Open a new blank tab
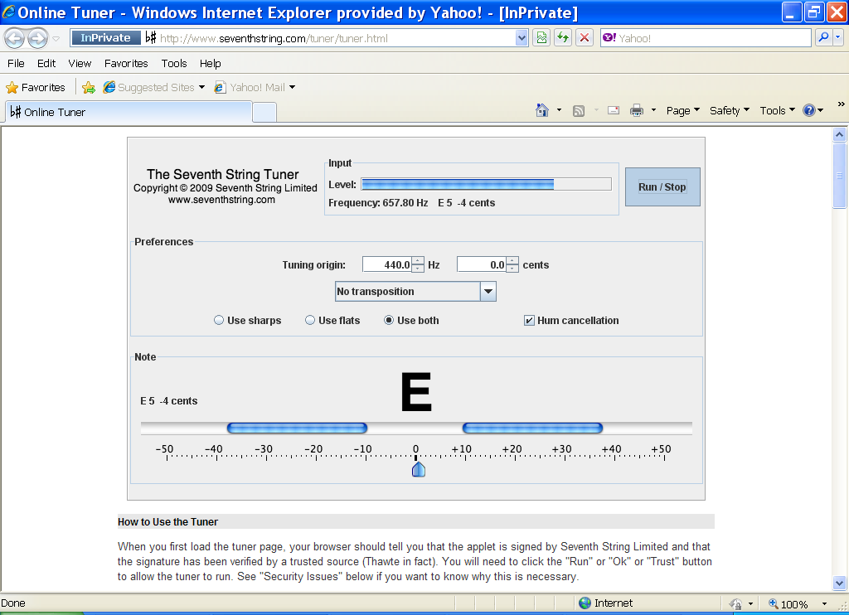Viewport: 849px width, 615px height. click(264, 112)
